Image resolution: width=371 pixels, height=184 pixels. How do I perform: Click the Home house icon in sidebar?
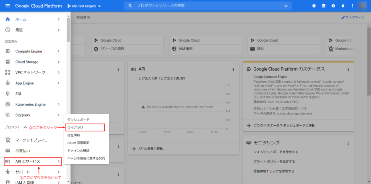(8, 20)
